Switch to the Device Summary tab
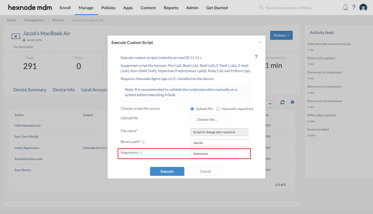 tap(30, 90)
